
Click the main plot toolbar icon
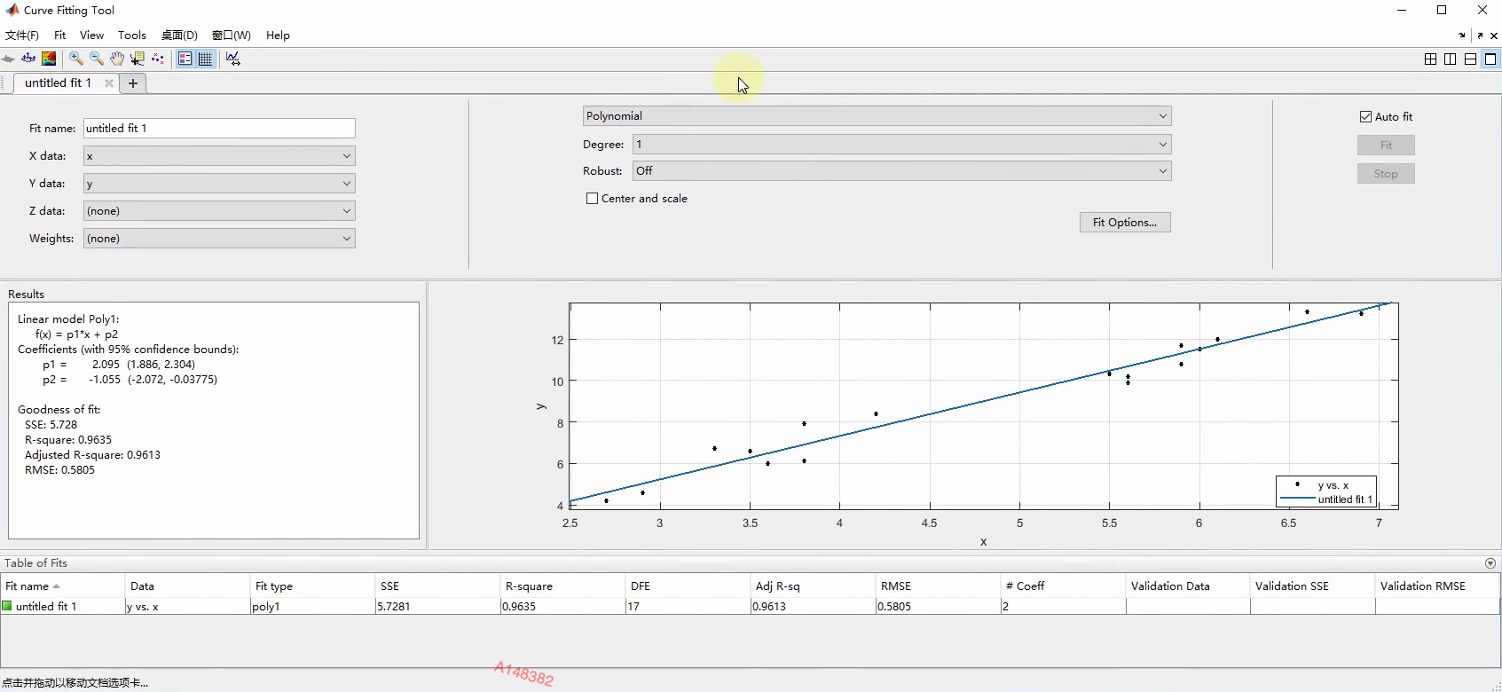(x=8, y=59)
